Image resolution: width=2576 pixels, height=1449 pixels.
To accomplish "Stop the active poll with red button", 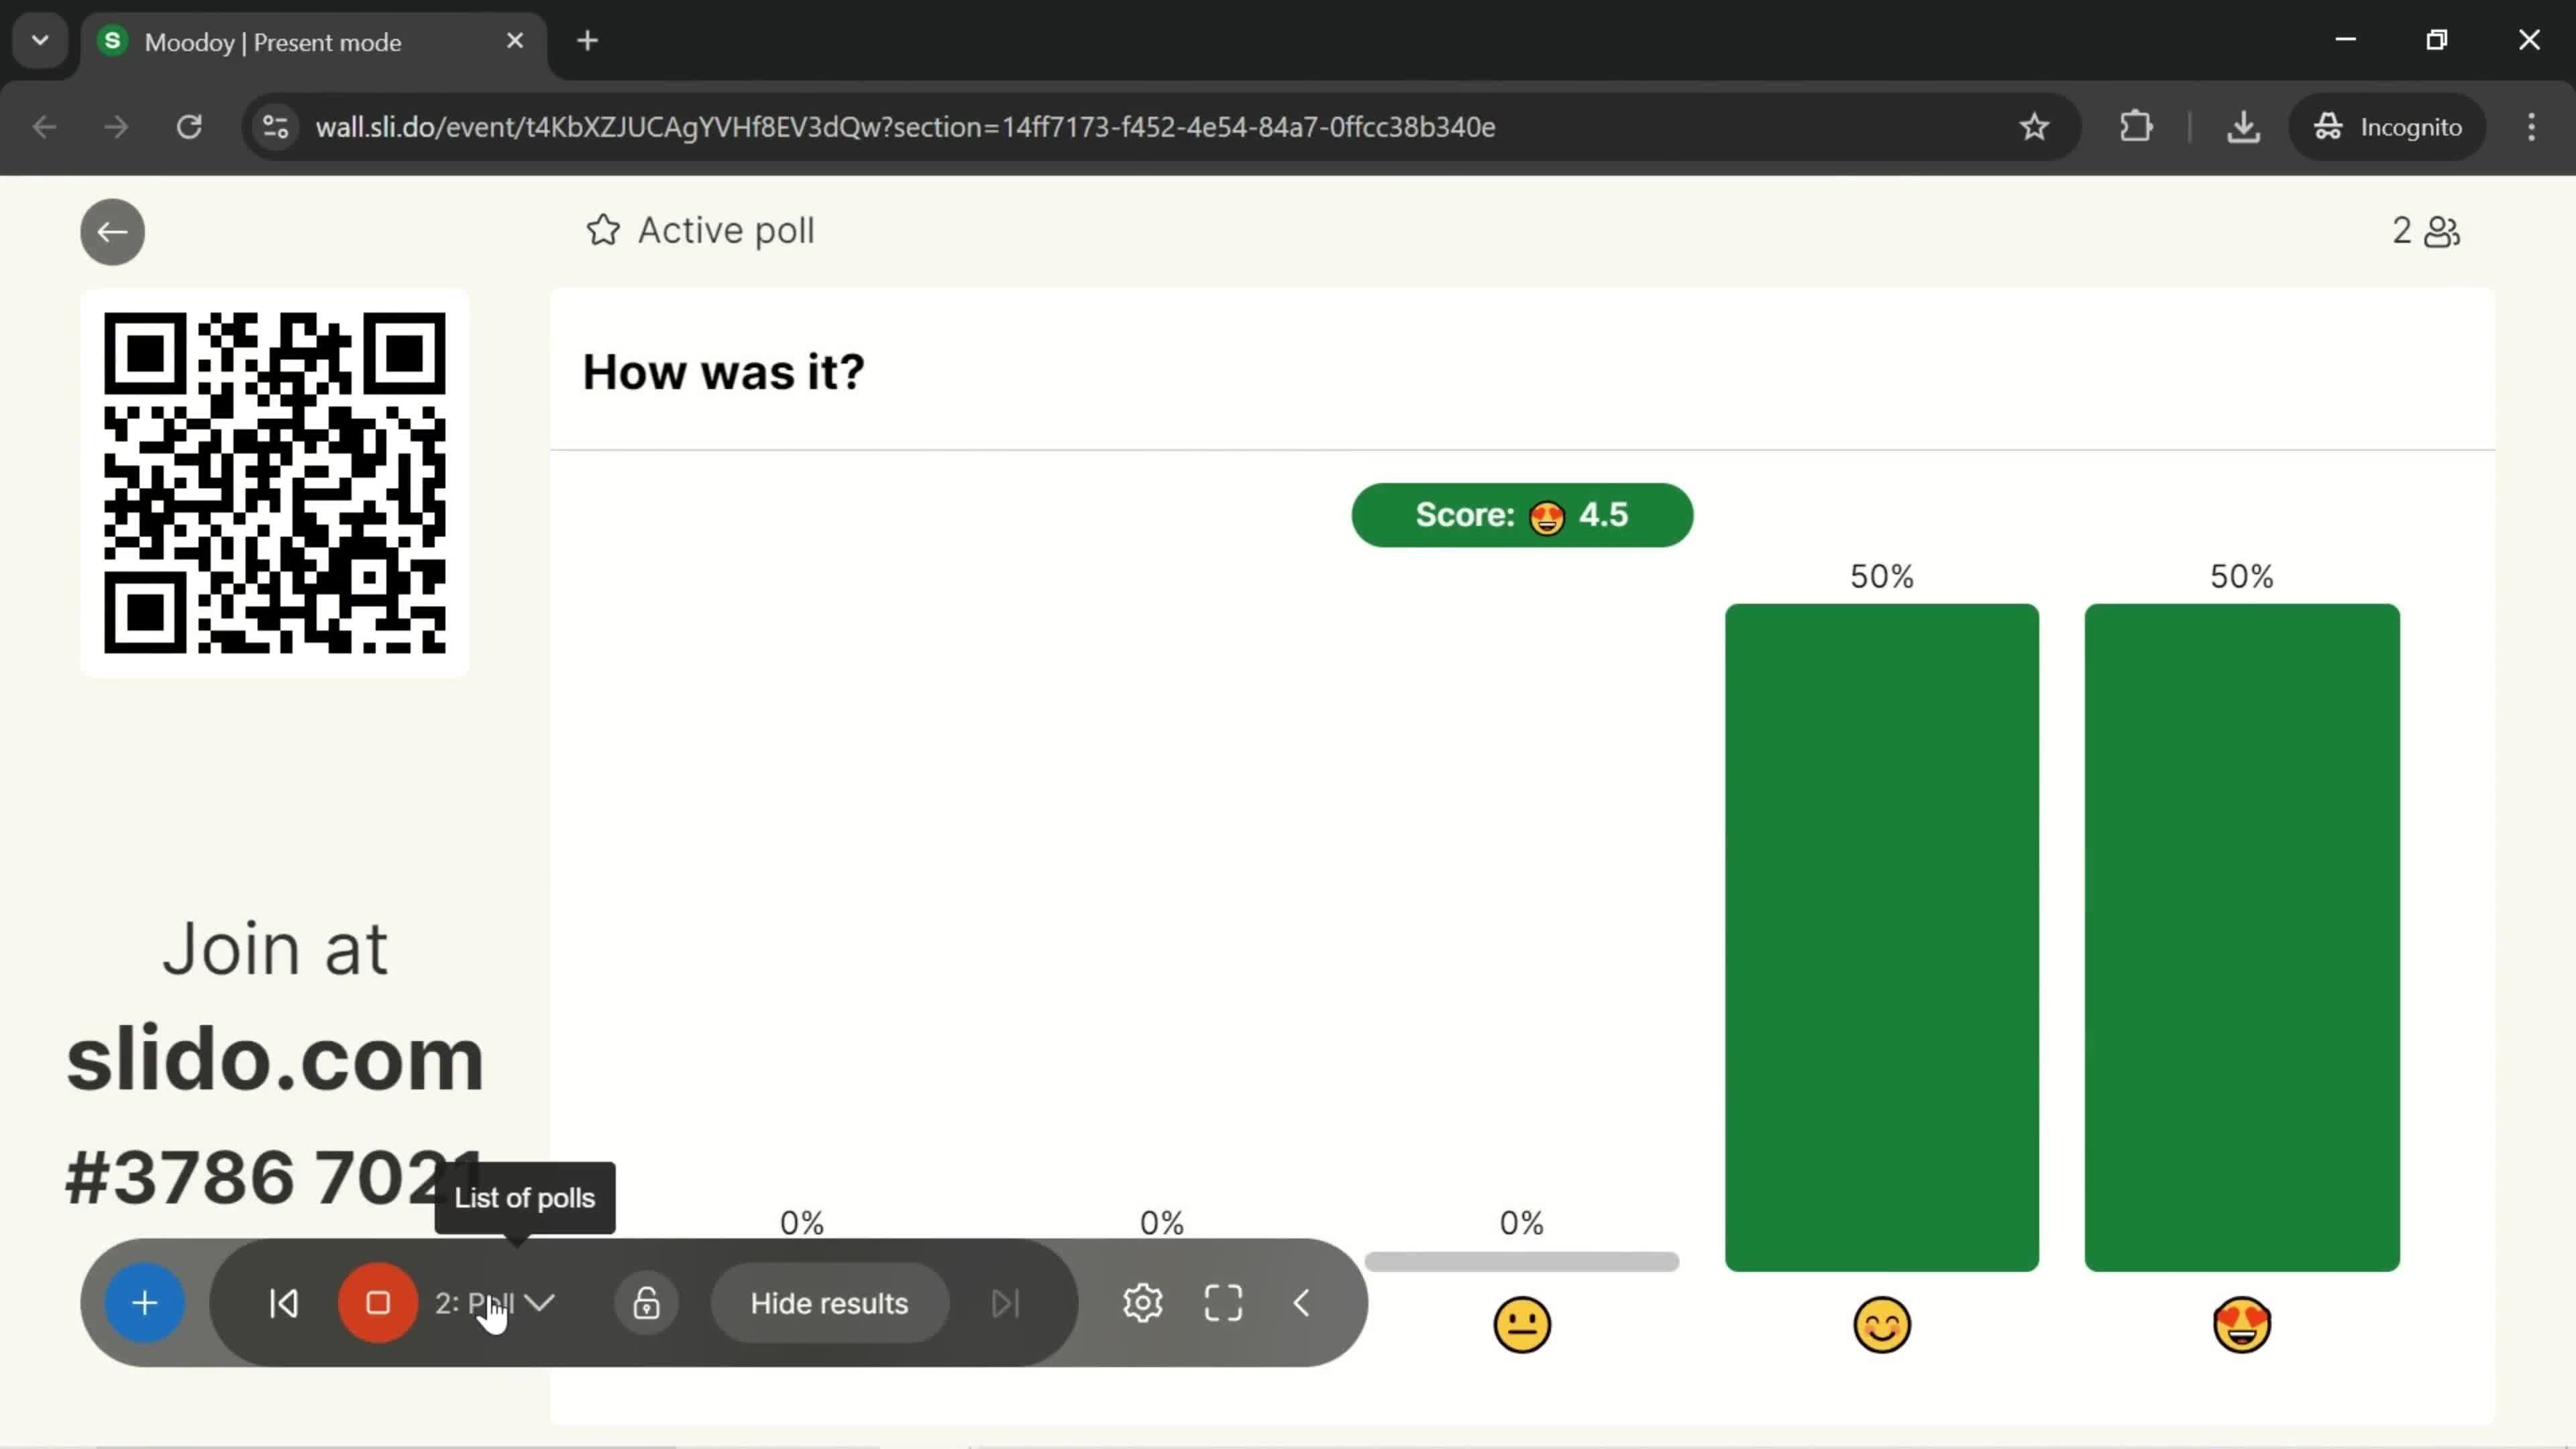I will coord(378,1303).
